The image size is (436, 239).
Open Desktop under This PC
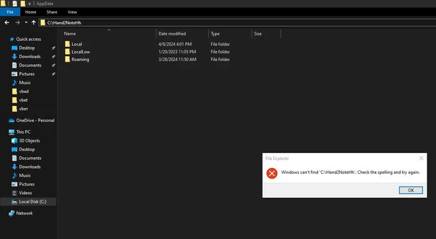coord(27,149)
